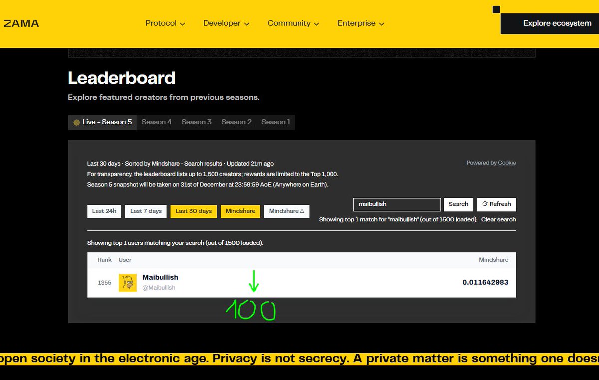Click the live indicator dot on Season 5
Viewport: 599px width, 380px height.
pos(77,122)
